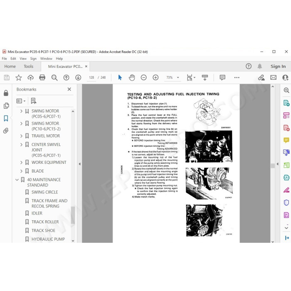Image resolution: width=291 pixels, height=291 pixels.
Task: Select the Mini Excavator PC0... document tab
Action: point(65,67)
